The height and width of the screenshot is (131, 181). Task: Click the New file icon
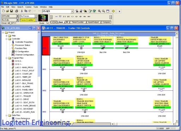pyautogui.click(x=4, y=11)
